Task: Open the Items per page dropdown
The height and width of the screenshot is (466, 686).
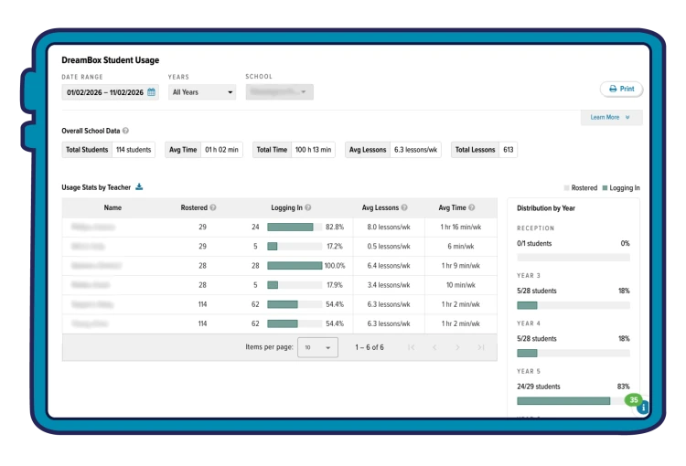Action: pyautogui.click(x=317, y=347)
